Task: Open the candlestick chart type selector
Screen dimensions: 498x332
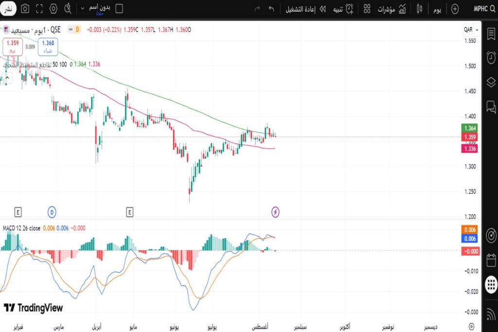Action: [x=419, y=9]
